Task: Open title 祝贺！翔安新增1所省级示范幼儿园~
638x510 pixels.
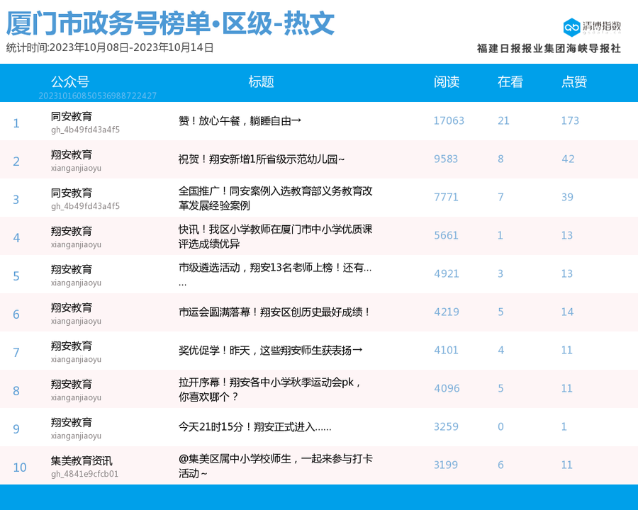Action: pos(262,159)
